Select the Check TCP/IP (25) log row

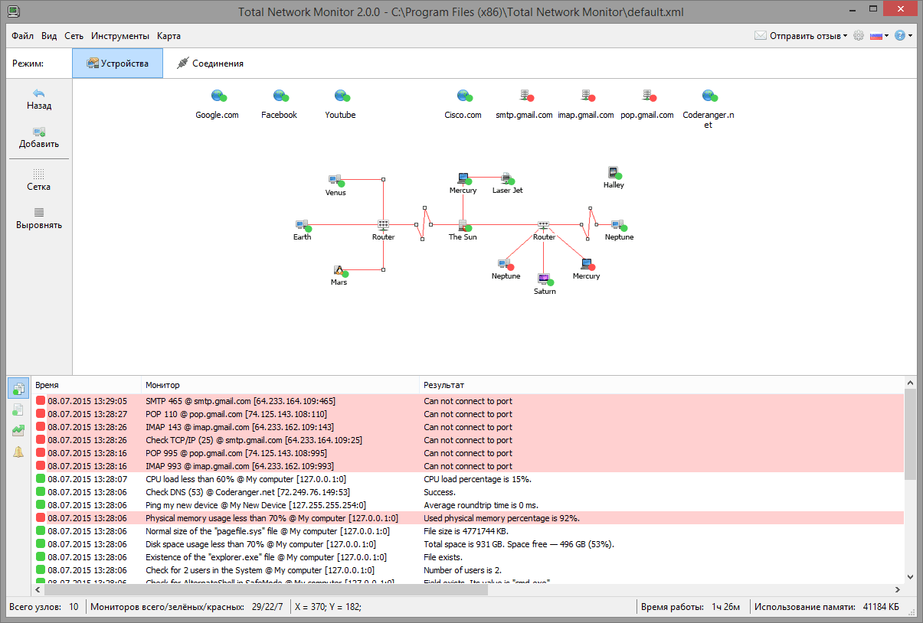(x=468, y=440)
